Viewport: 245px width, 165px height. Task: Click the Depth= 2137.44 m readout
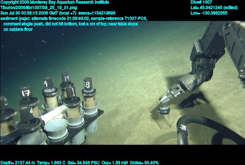coord(17,163)
